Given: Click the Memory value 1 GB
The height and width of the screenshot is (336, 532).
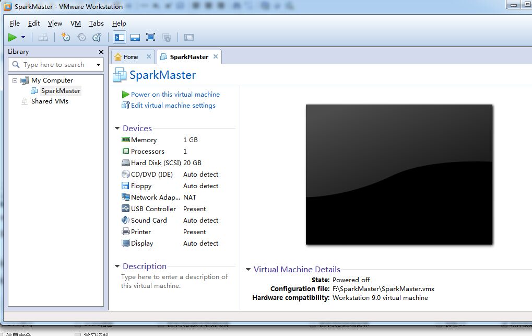Looking at the screenshot, I should coord(191,140).
